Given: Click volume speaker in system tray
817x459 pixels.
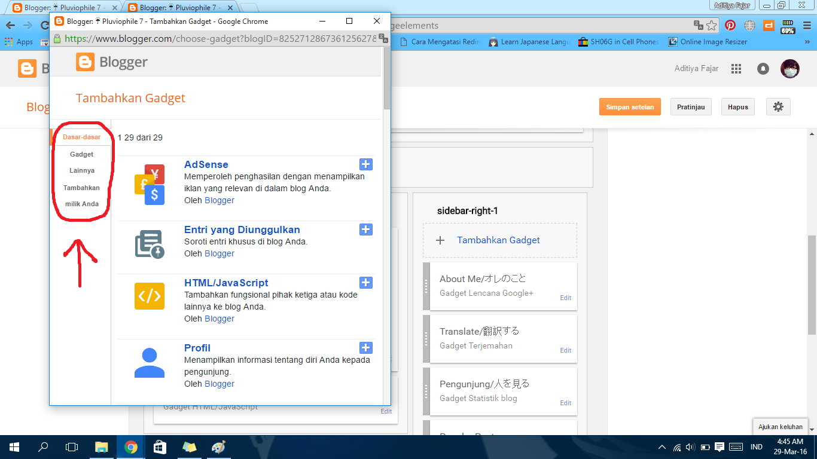Looking at the screenshot, I should (691, 446).
